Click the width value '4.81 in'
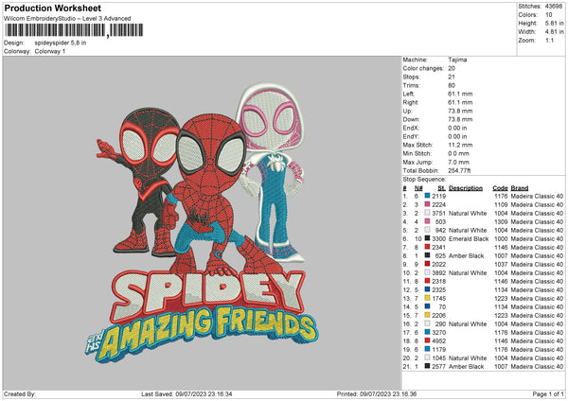Image resolution: width=568 pixels, height=401 pixels. [x=554, y=32]
